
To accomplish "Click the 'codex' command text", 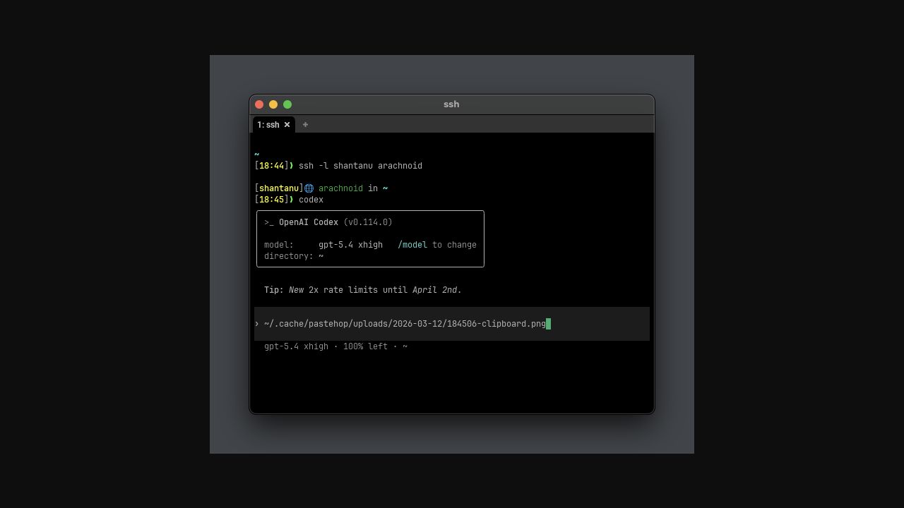I will coord(311,200).
